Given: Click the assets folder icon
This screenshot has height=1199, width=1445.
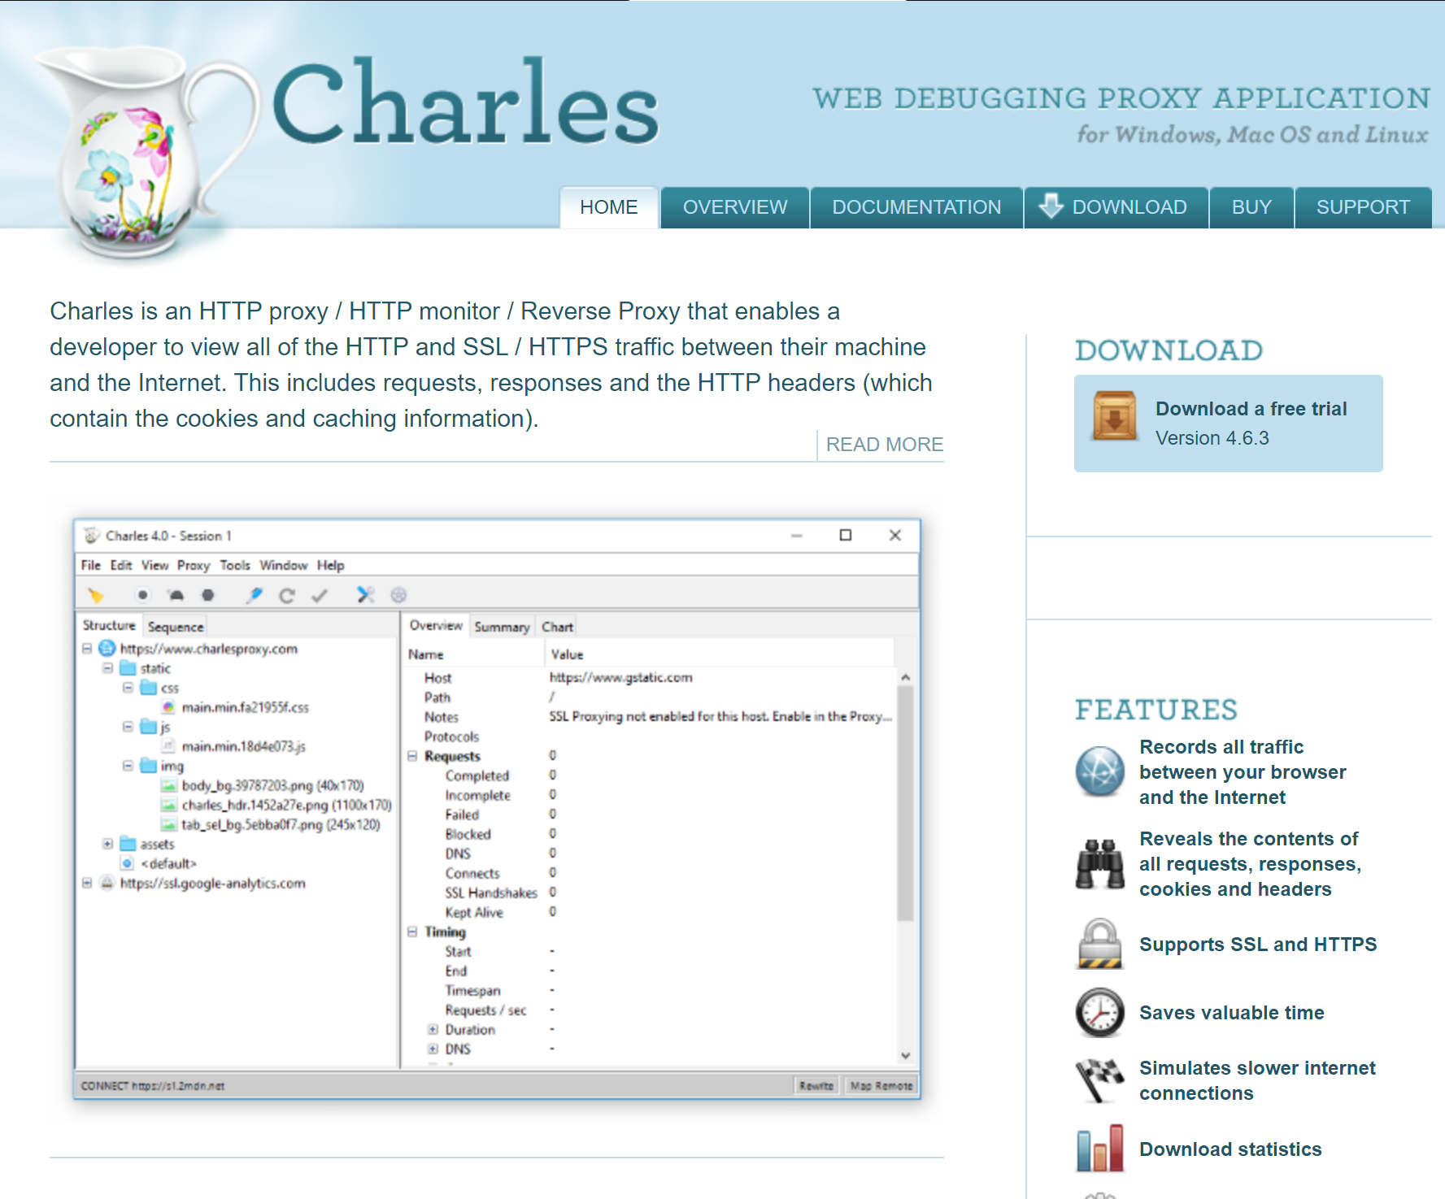Looking at the screenshot, I should pos(128,844).
